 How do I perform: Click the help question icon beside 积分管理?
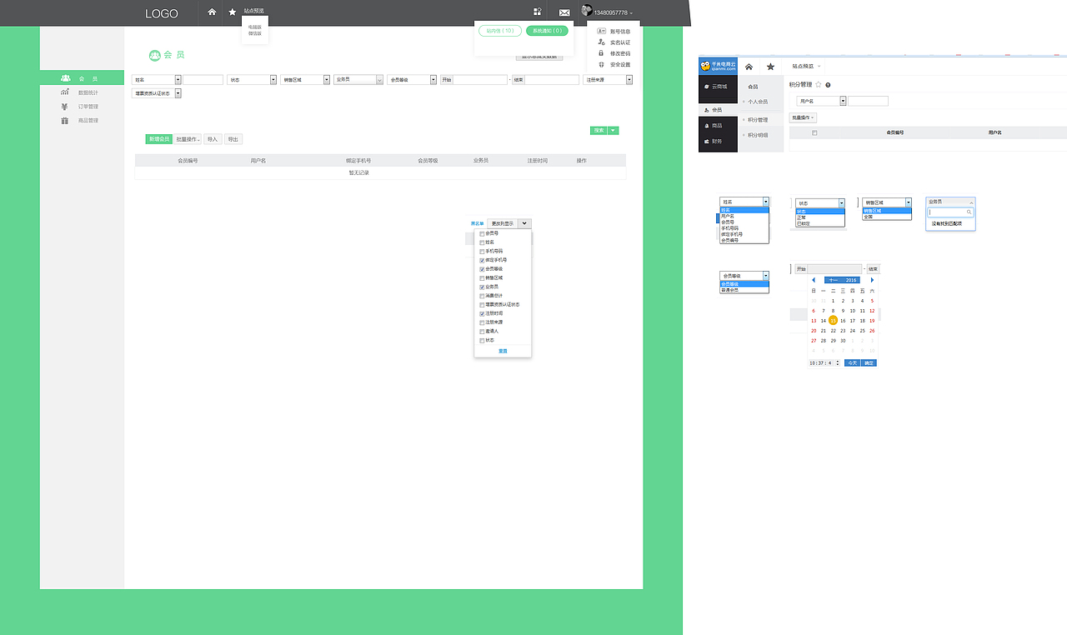pos(828,85)
